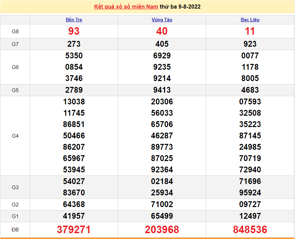Click the ĐB row label

15,229
